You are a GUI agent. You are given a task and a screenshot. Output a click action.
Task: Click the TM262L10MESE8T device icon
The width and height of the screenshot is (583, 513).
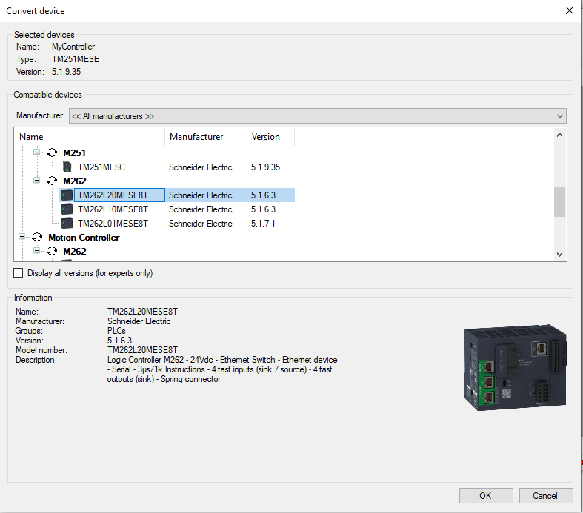click(67, 209)
